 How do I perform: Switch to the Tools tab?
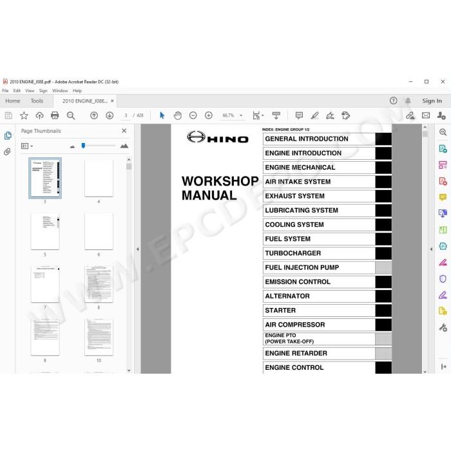point(37,101)
